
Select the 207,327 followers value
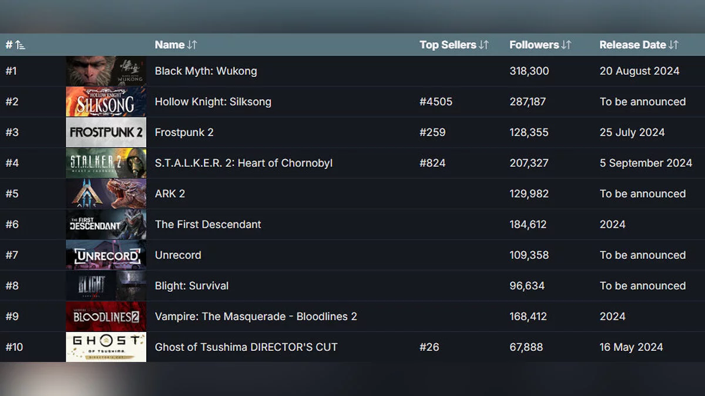[x=529, y=163]
